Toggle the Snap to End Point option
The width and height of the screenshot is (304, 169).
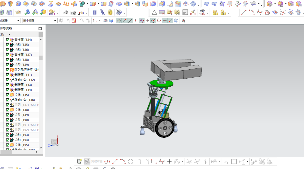[x=124, y=21]
